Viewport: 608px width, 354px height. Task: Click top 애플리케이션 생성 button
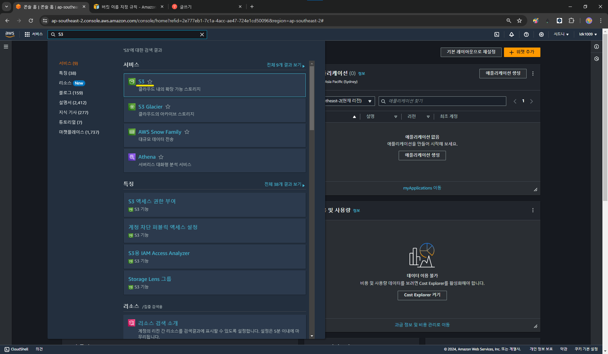click(x=503, y=73)
